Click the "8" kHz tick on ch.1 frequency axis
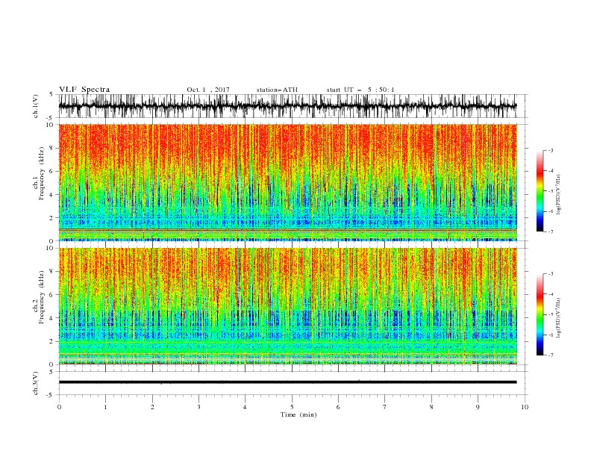Viewport: 591px width, 457px height. pos(52,148)
